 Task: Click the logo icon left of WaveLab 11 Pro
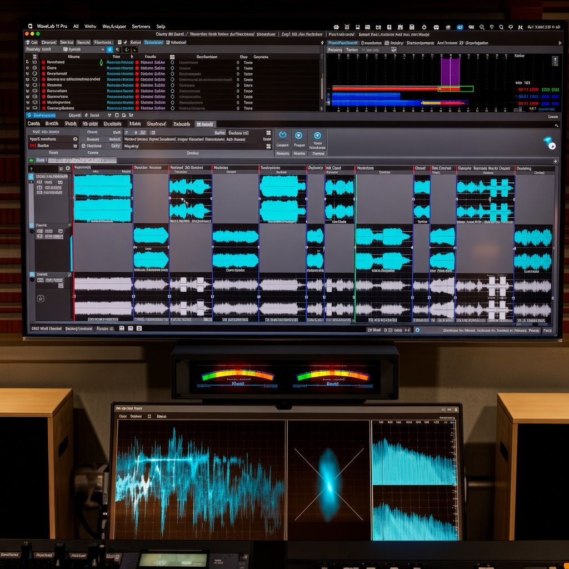pyautogui.click(x=30, y=26)
